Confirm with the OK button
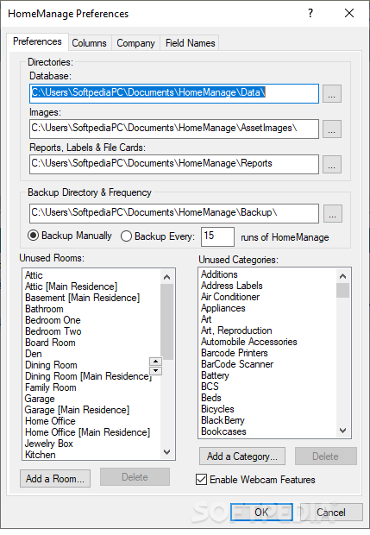The width and height of the screenshot is (370, 535). pyautogui.click(x=261, y=513)
